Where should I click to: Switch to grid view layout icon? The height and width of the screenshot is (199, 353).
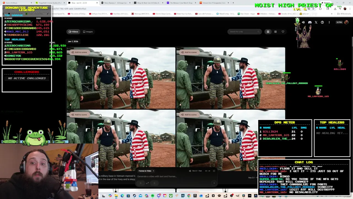(x=268, y=32)
